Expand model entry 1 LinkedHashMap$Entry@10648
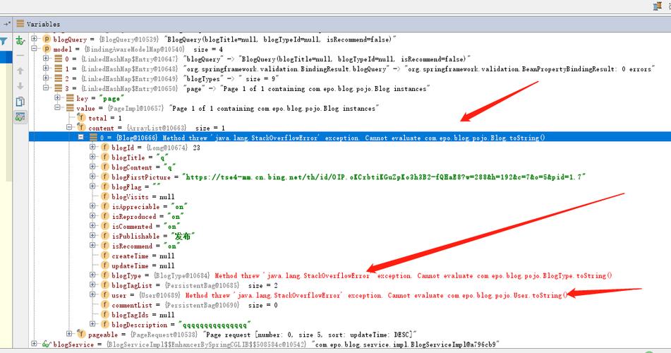671x353 pixels. pyautogui.click(x=46, y=68)
